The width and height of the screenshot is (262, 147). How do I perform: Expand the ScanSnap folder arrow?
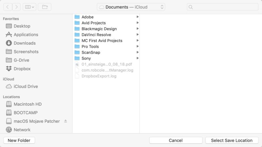138,52
